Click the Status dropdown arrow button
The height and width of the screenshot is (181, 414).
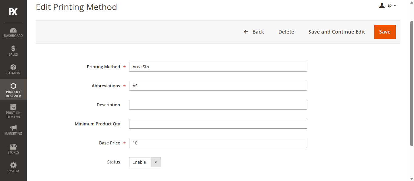(156, 162)
